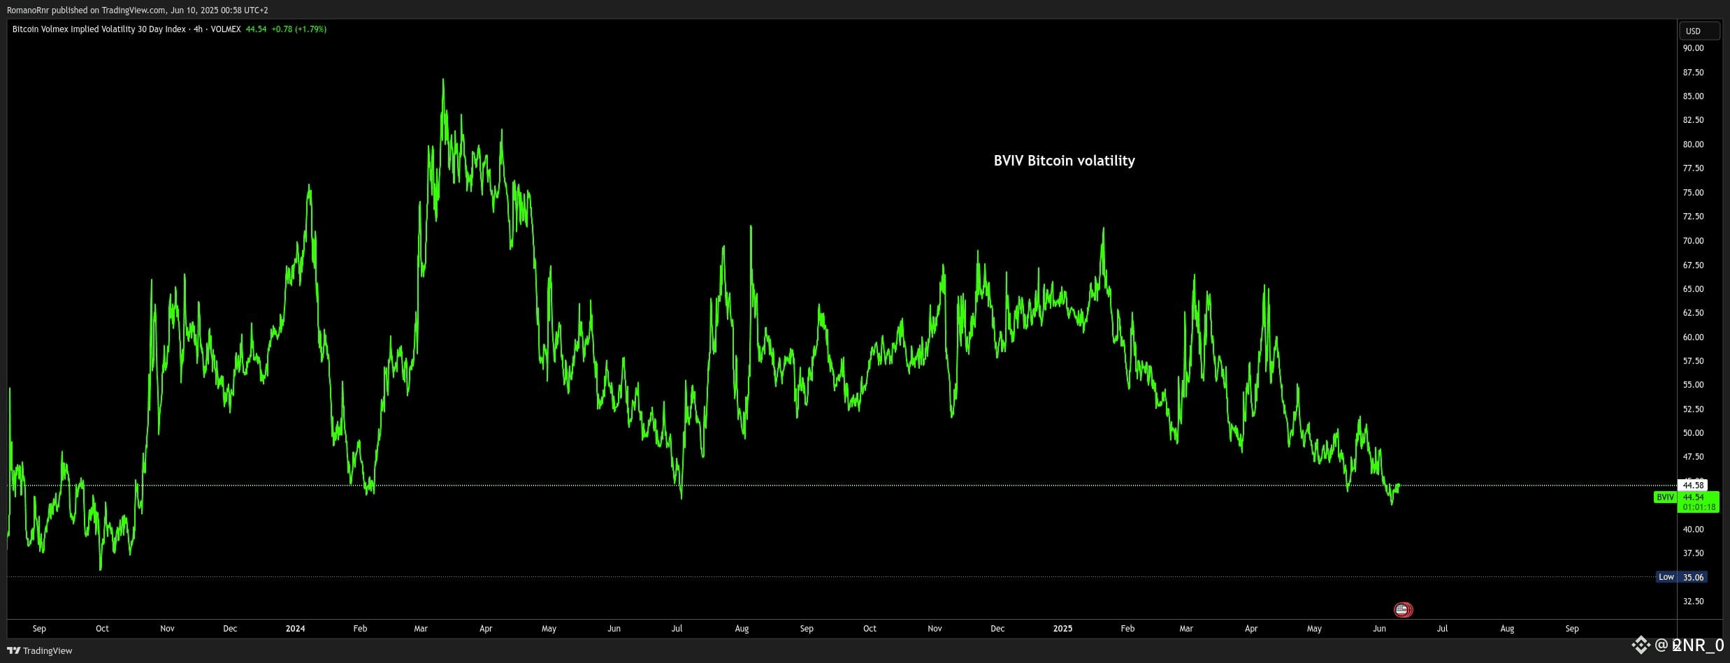Click the 77.50 price axis label
Viewport: 1730px width, 663px height.
click(x=1693, y=168)
